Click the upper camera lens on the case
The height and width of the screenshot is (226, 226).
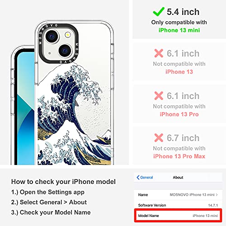click(x=52, y=36)
